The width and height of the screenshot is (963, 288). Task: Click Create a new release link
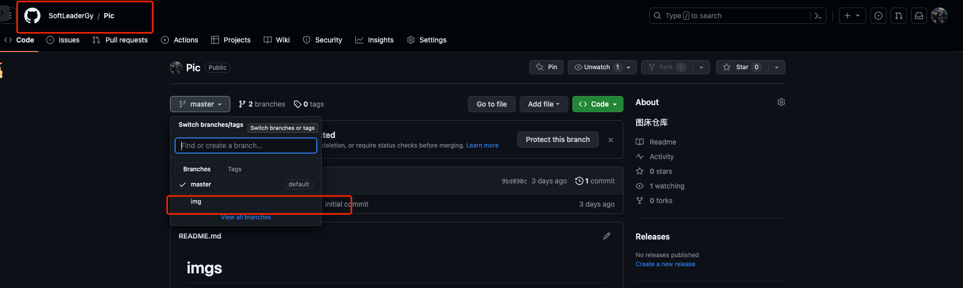pyautogui.click(x=665, y=264)
